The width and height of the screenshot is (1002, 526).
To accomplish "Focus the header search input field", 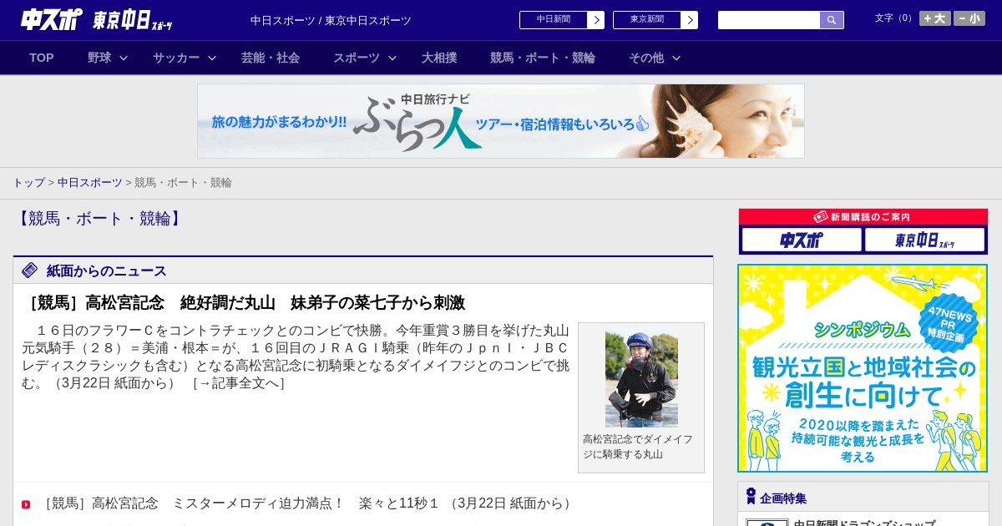I will [769, 20].
